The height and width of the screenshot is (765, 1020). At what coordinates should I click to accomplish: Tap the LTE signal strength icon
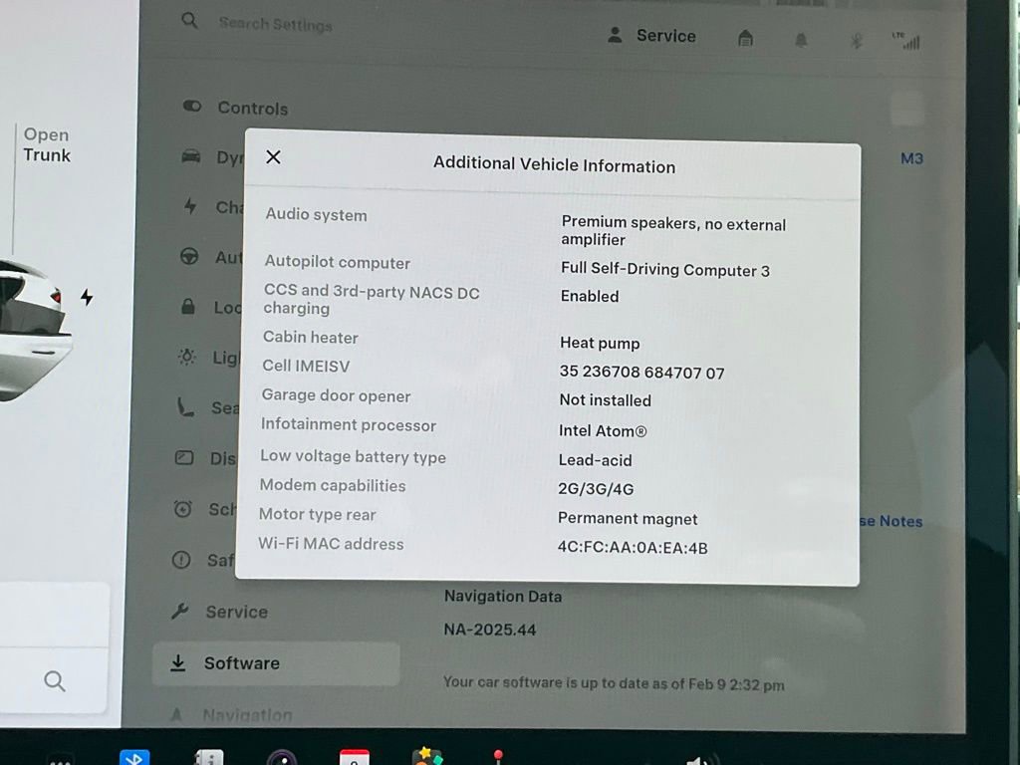point(906,40)
